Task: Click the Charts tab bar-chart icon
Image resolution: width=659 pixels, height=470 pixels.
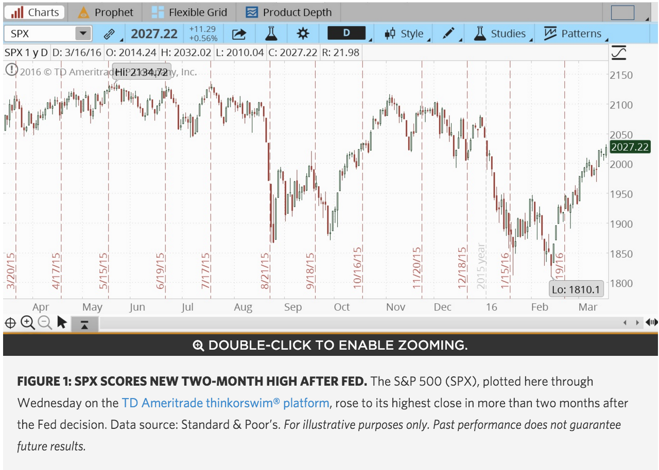Action: pyautogui.click(x=17, y=12)
